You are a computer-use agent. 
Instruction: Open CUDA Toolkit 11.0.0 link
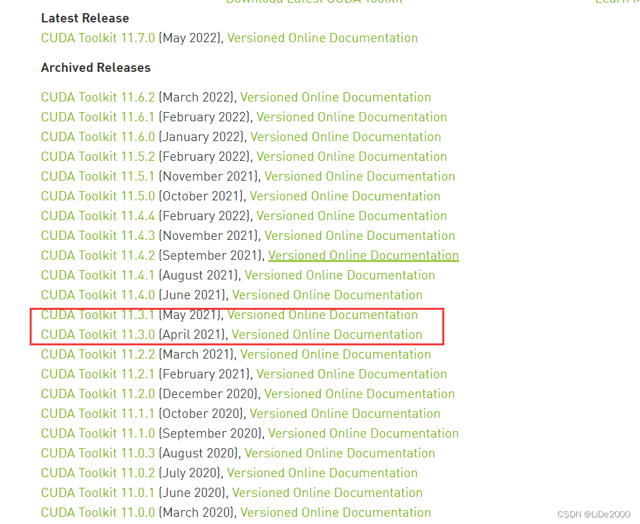coord(98,513)
